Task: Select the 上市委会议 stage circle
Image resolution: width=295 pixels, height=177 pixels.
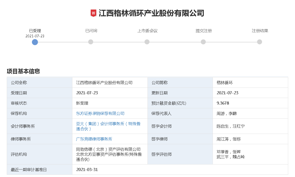Action: tap(147, 42)
